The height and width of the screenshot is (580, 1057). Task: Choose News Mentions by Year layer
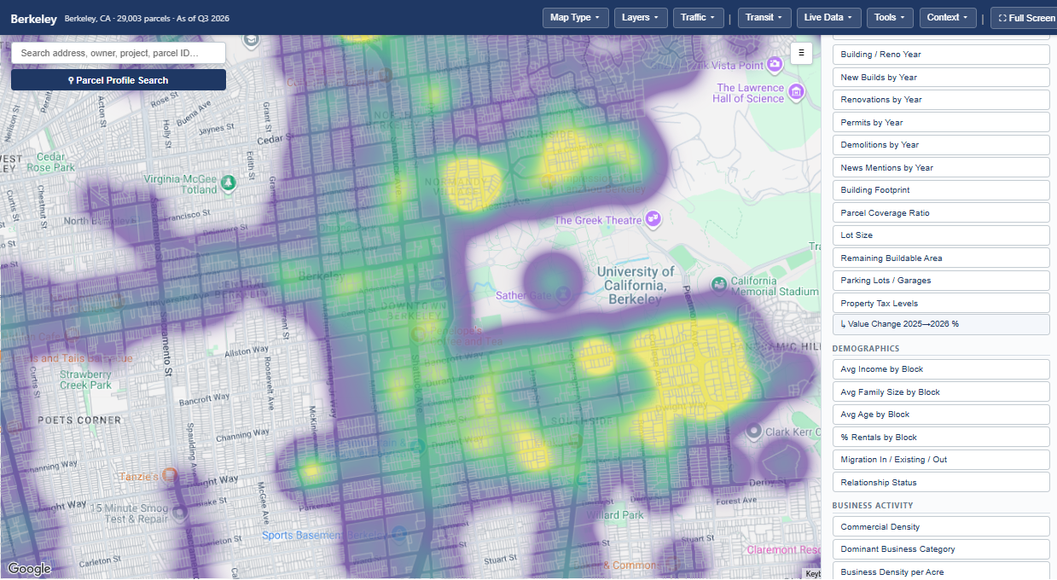pos(941,167)
